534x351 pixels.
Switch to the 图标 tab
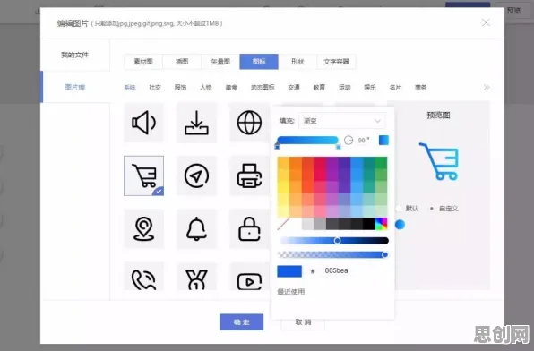(x=259, y=62)
